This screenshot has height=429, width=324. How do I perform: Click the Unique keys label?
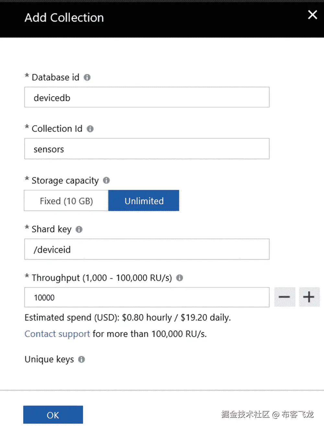(49, 359)
